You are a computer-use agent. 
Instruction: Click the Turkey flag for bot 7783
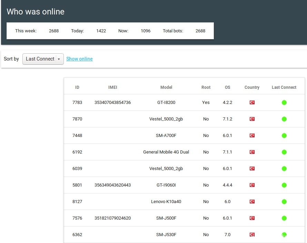[x=252, y=102]
